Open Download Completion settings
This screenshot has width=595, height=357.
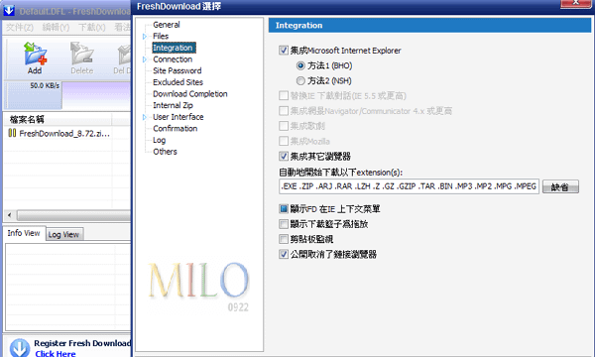coord(190,94)
